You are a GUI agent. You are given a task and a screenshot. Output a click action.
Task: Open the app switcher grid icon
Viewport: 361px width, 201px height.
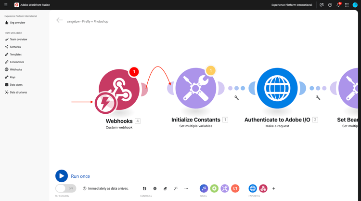[347, 5]
